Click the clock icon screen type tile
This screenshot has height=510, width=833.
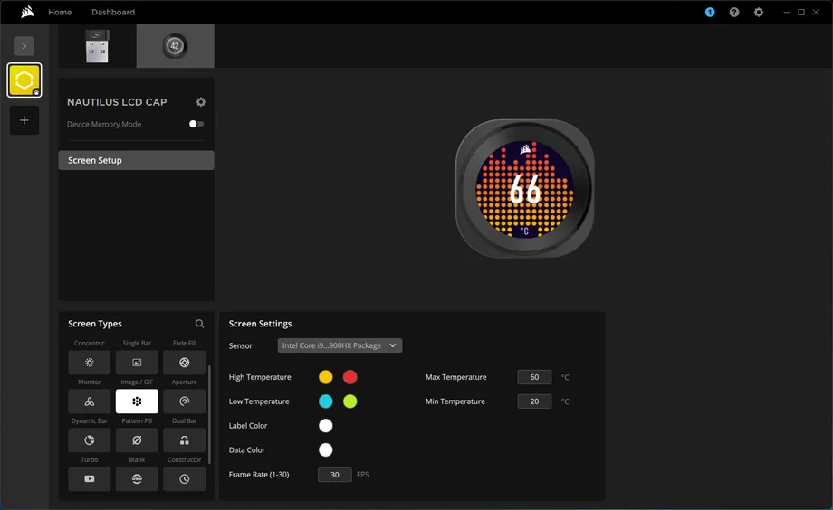[x=184, y=479]
